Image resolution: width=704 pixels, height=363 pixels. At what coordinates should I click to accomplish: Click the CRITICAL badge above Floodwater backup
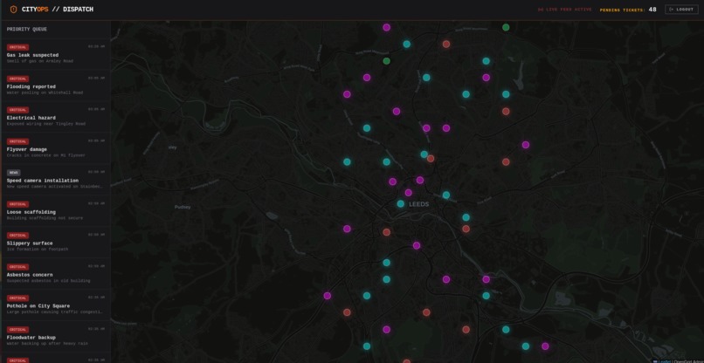coord(18,329)
